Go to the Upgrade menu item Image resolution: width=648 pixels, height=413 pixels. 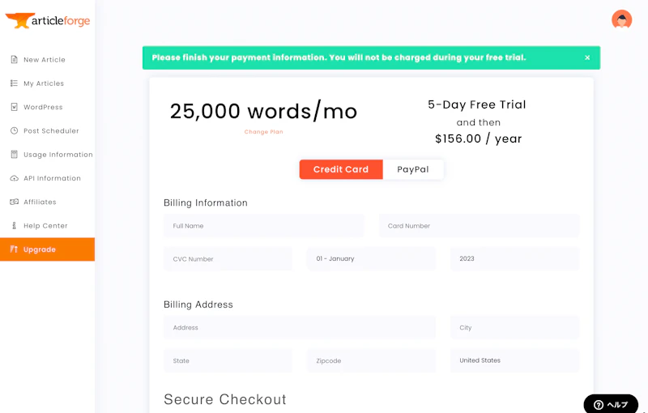point(47,249)
